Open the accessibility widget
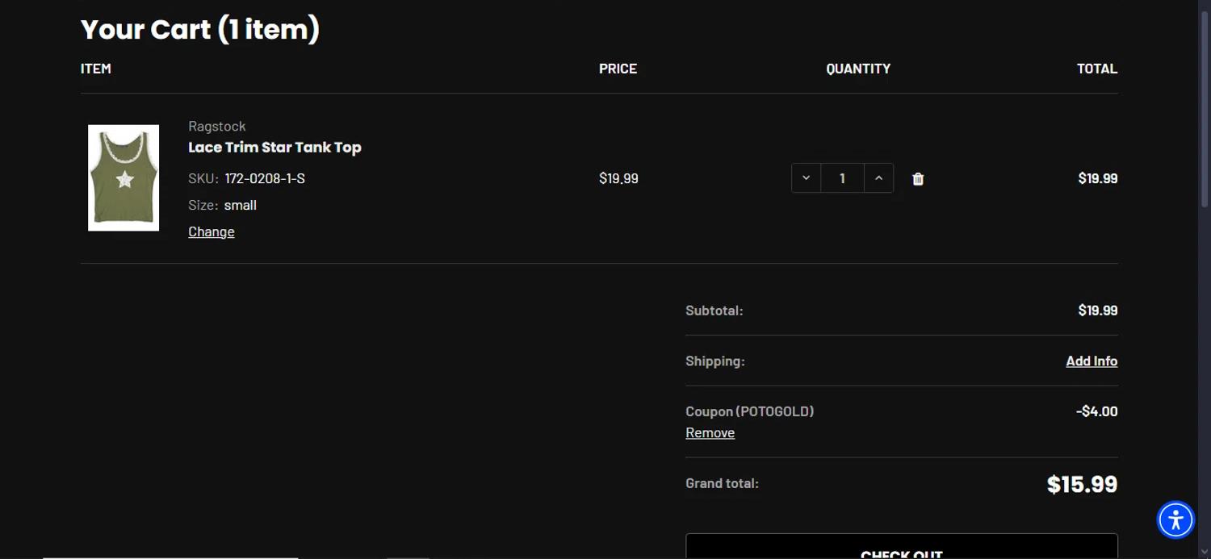This screenshot has width=1211, height=559. click(x=1175, y=519)
